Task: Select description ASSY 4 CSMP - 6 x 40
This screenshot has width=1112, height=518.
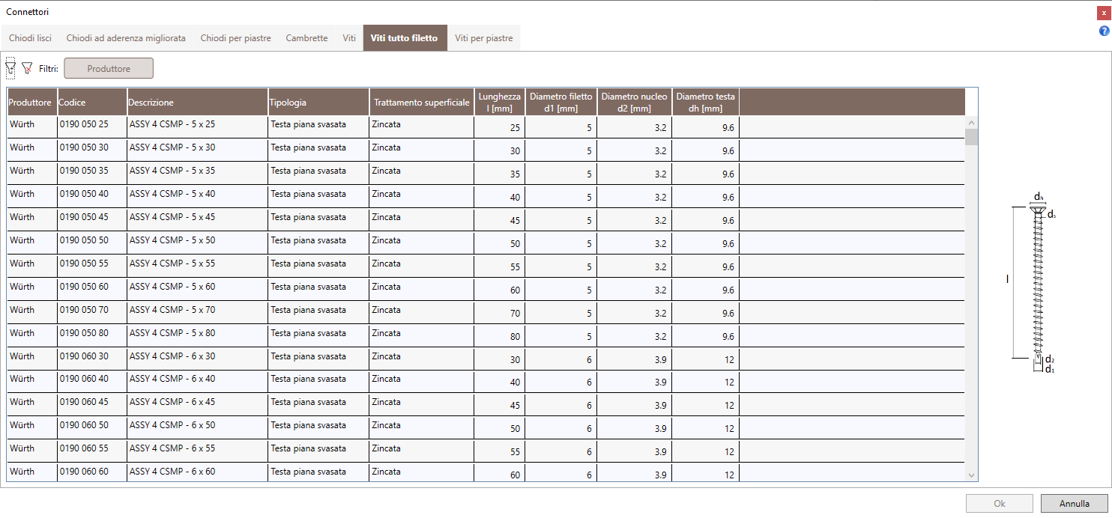Action: [x=198, y=382]
